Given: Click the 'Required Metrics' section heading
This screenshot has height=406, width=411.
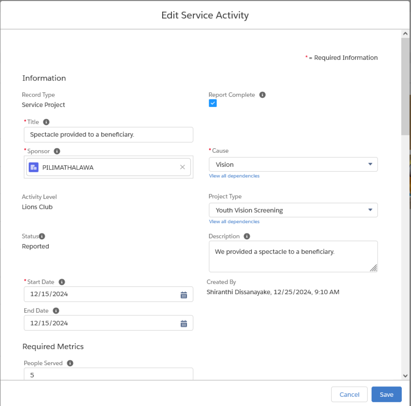Looking at the screenshot, I should click(x=53, y=346).
